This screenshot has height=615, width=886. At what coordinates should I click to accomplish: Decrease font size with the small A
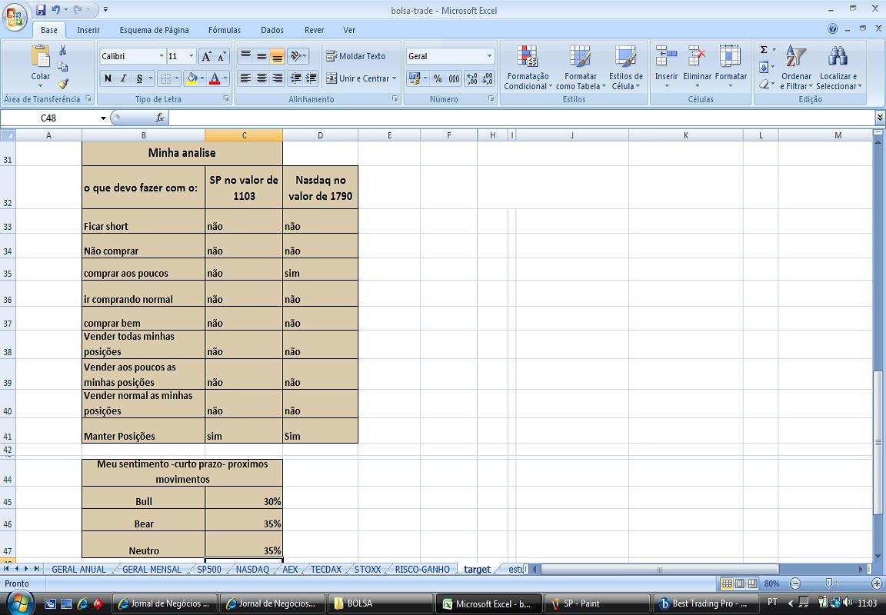(222, 56)
